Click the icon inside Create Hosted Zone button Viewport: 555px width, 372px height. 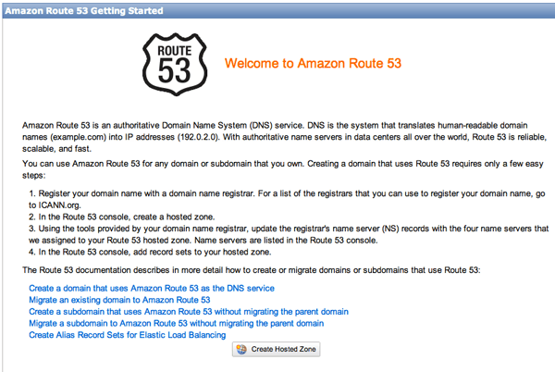(x=241, y=350)
